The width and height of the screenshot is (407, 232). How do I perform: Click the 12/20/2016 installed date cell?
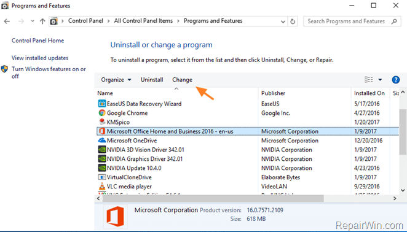point(368,141)
